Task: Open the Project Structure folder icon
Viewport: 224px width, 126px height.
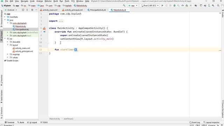Action: coord(196,6)
